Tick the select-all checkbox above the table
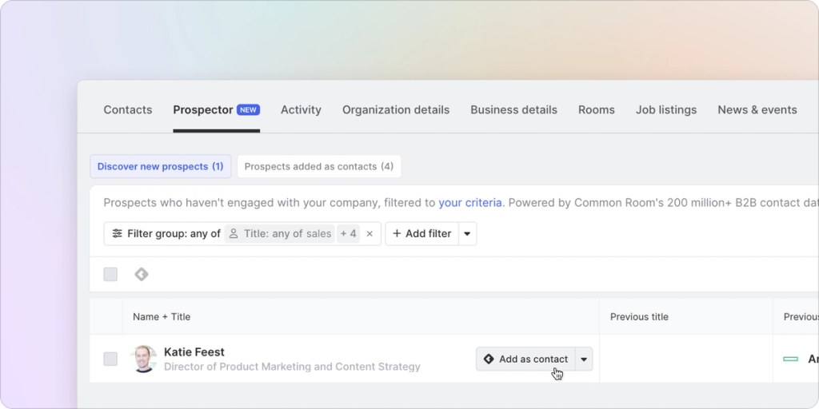Viewport: 819px width, 409px height. tap(110, 275)
